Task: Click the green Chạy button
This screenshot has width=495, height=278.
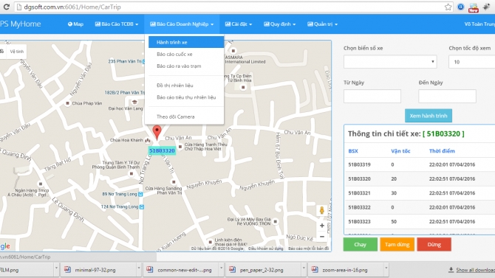Action: (361, 245)
